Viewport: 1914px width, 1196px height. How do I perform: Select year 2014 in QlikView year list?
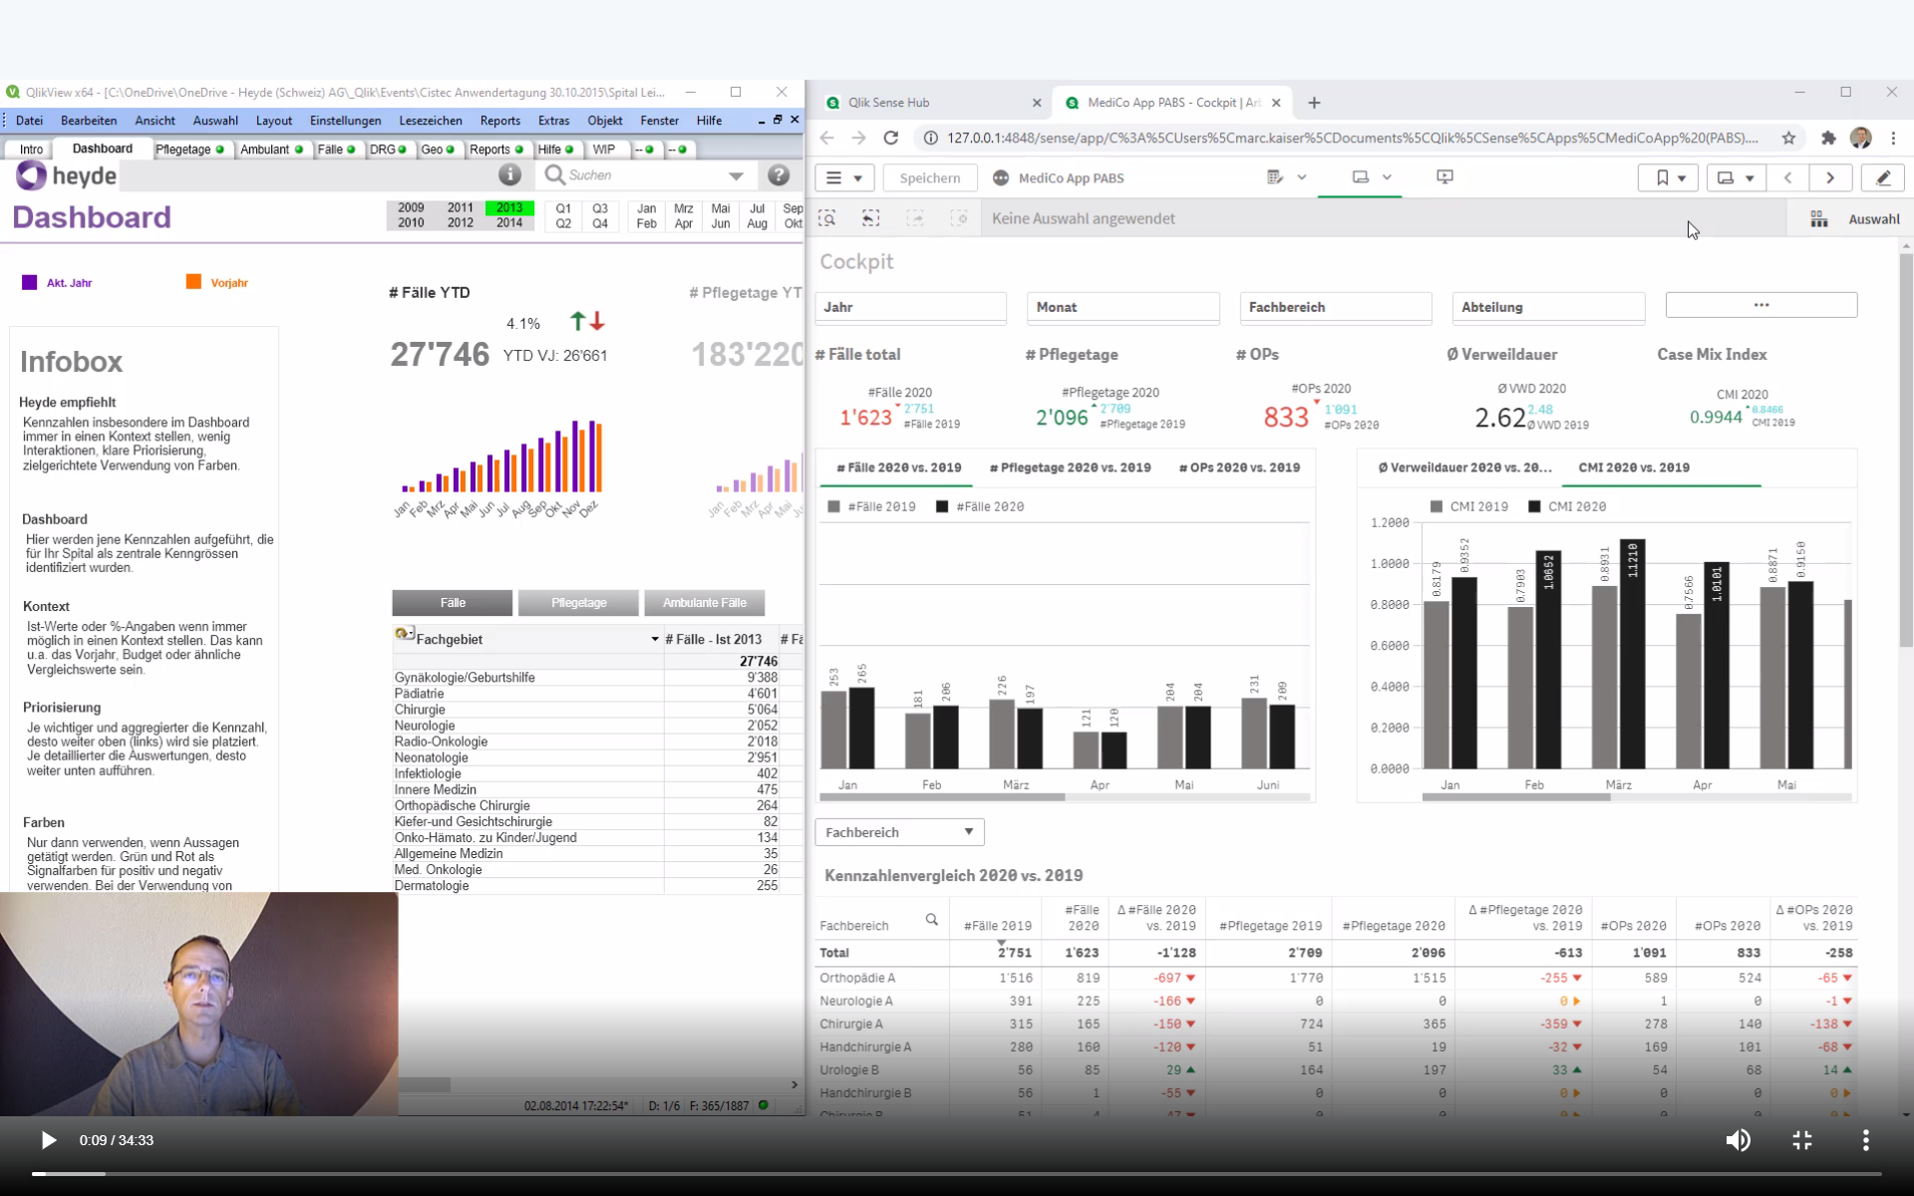pyautogui.click(x=509, y=223)
